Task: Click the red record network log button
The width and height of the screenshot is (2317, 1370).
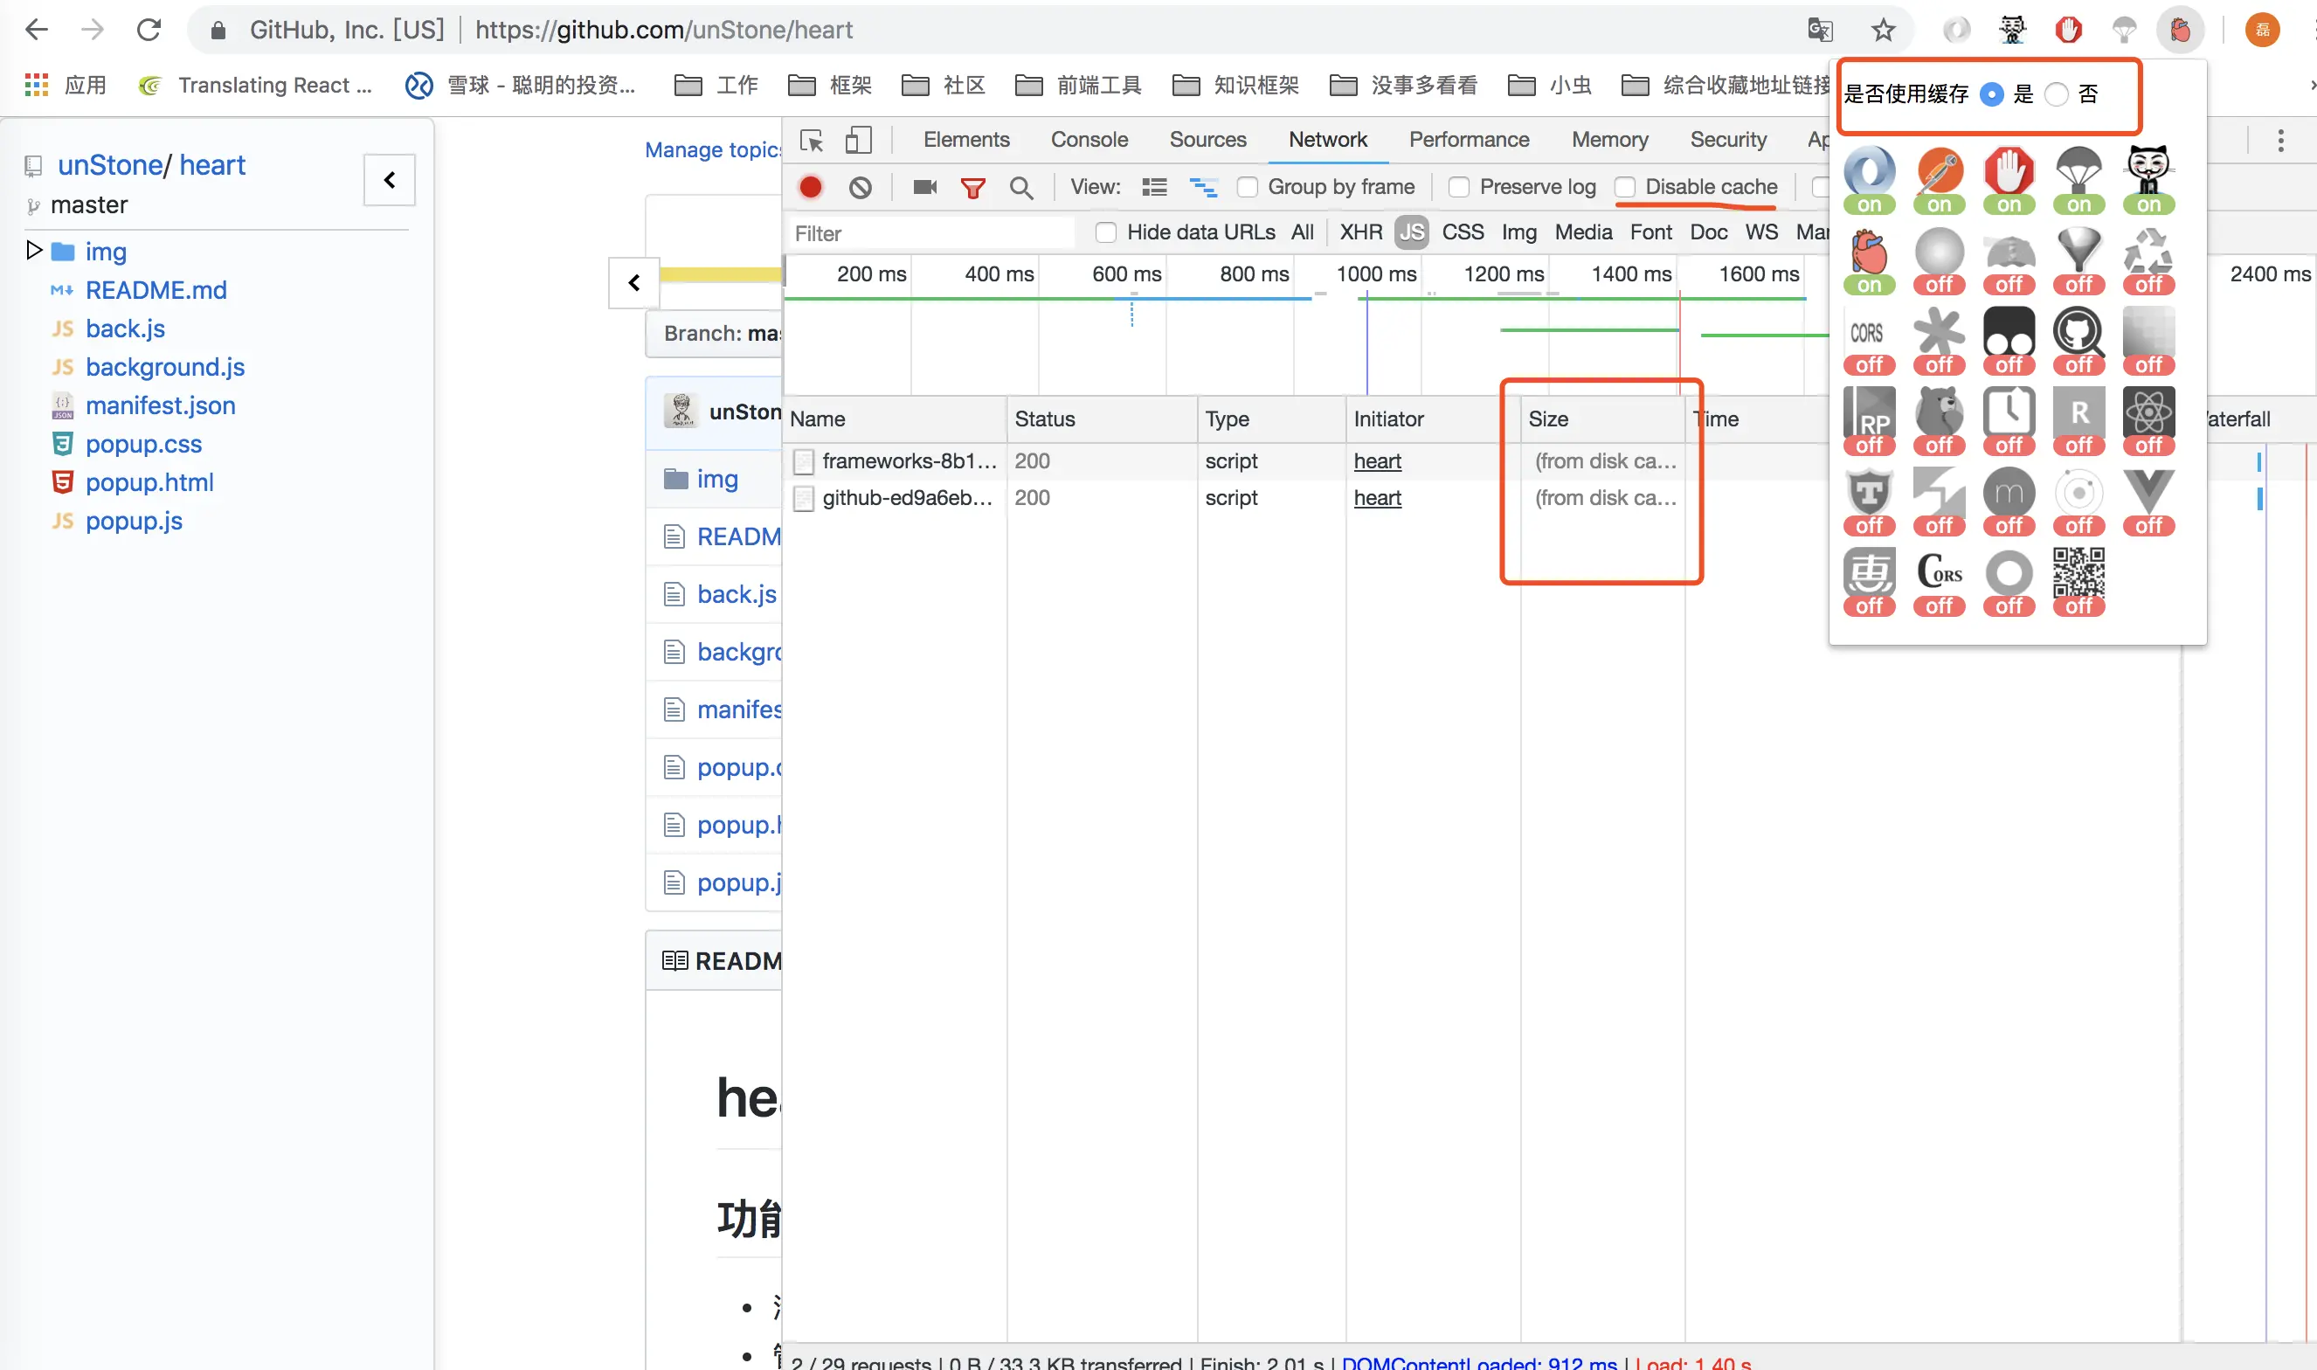Action: tap(811, 187)
